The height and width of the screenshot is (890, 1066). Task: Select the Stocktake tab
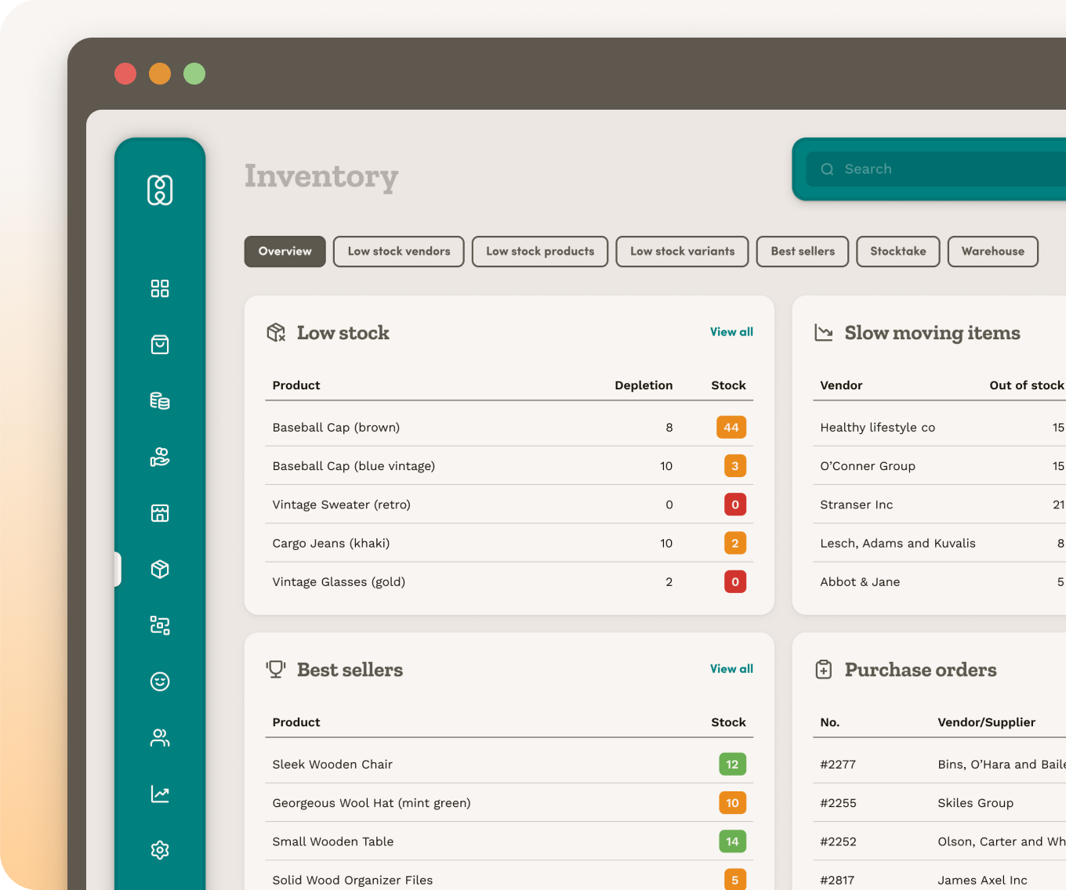pos(897,251)
